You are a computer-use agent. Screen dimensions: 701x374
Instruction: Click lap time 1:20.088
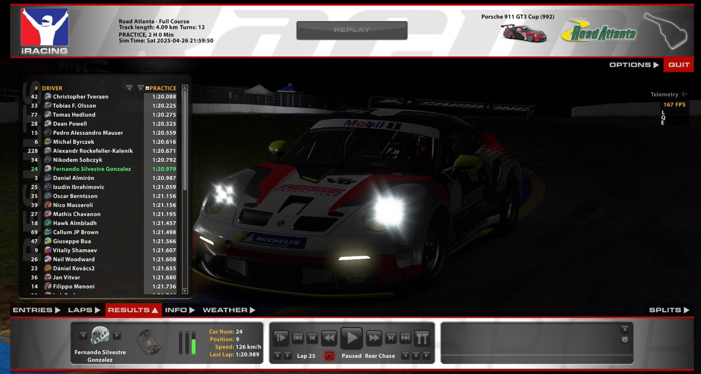pos(164,96)
